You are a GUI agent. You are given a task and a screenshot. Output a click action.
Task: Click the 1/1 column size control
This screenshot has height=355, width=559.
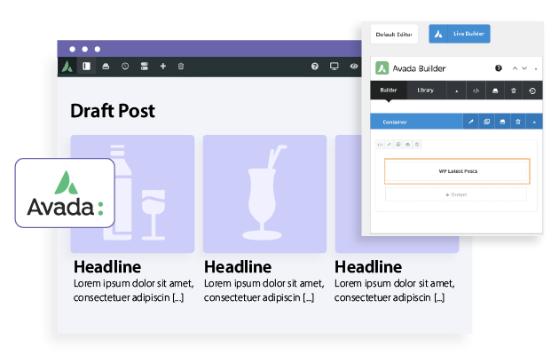coord(380,145)
